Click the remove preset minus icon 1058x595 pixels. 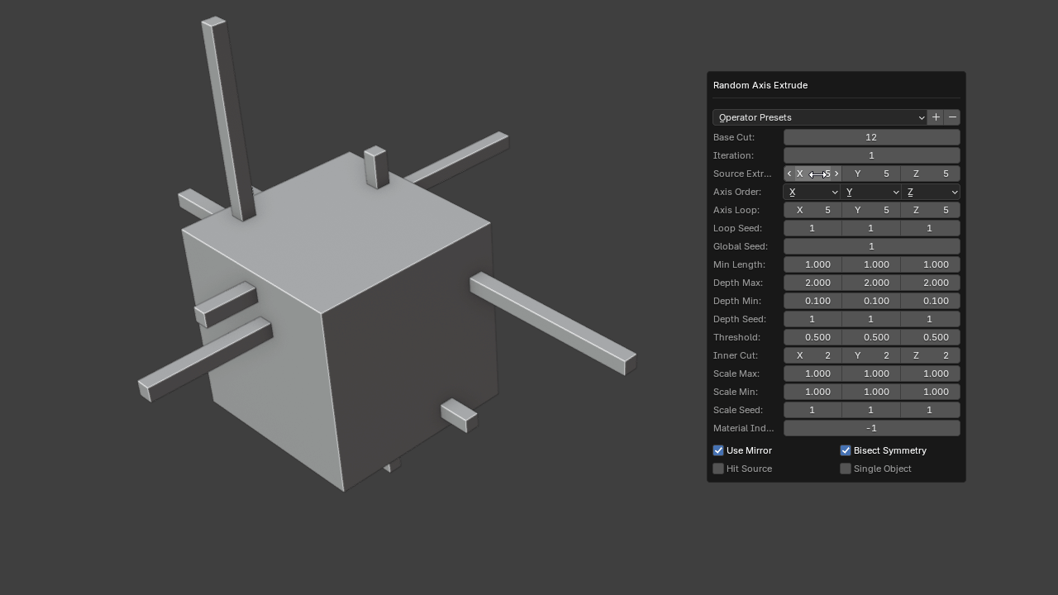952,117
